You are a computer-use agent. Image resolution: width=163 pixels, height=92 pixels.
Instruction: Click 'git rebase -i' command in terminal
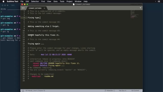coord(11,38)
